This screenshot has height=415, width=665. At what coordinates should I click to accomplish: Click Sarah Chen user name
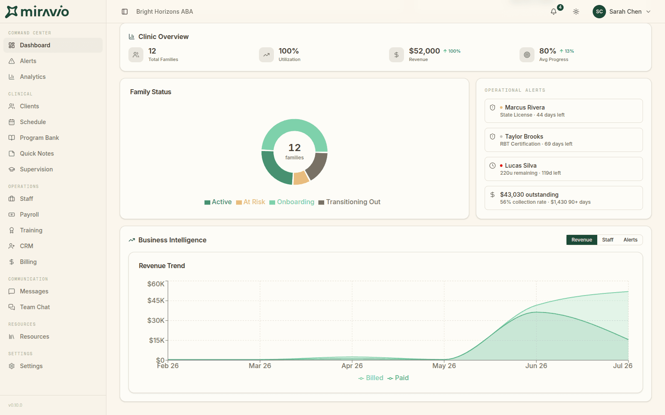pyautogui.click(x=626, y=12)
